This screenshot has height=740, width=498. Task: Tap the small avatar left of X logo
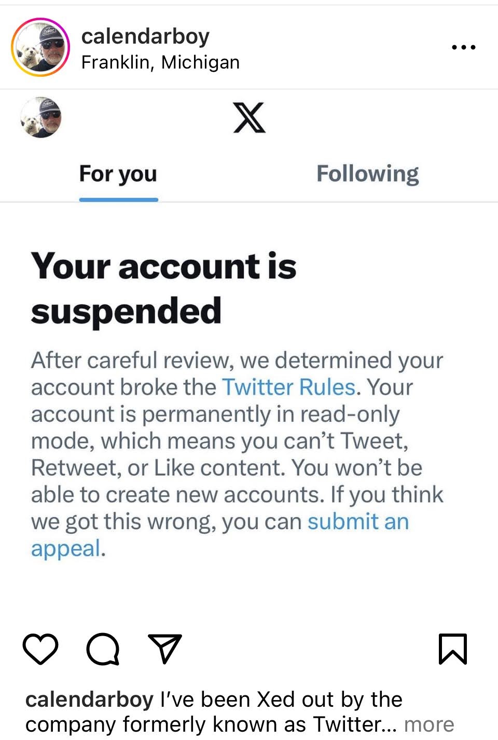point(41,117)
